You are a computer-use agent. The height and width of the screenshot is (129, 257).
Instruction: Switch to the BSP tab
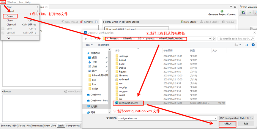[15, 125]
